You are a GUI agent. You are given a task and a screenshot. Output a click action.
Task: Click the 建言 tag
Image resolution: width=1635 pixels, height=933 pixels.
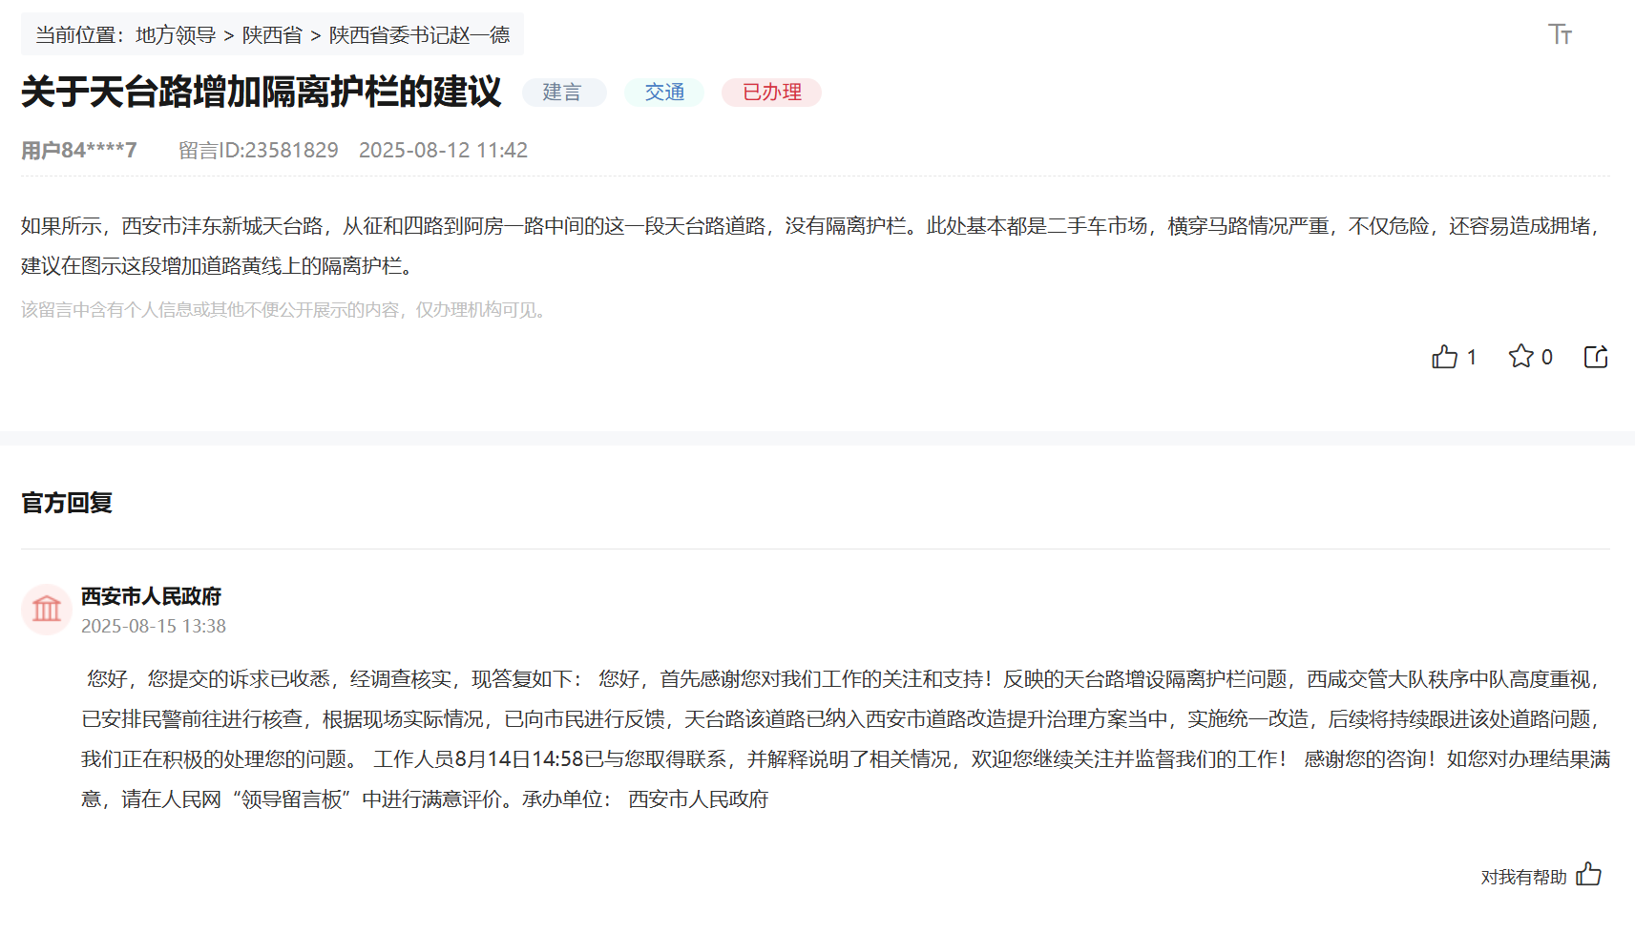click(564, 92)
